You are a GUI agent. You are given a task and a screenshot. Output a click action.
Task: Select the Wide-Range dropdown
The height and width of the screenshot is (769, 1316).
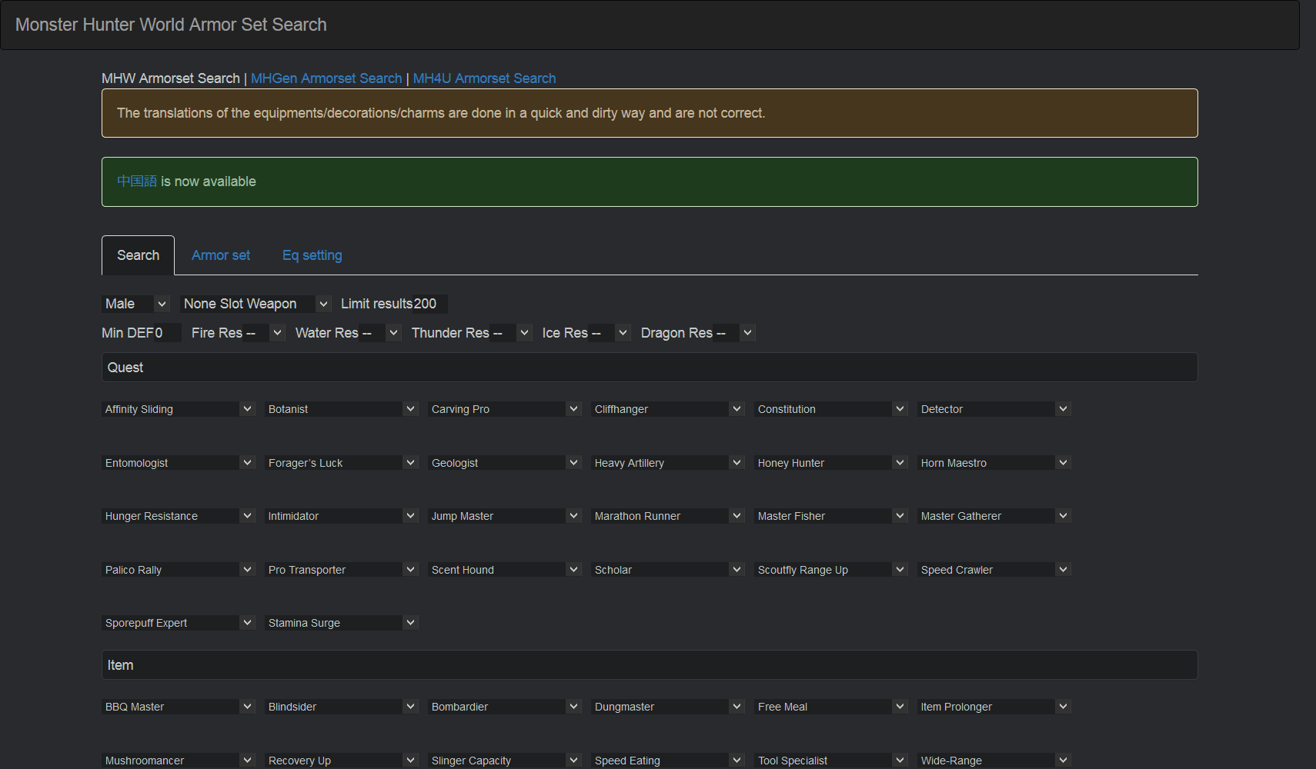tap(994, 760)
